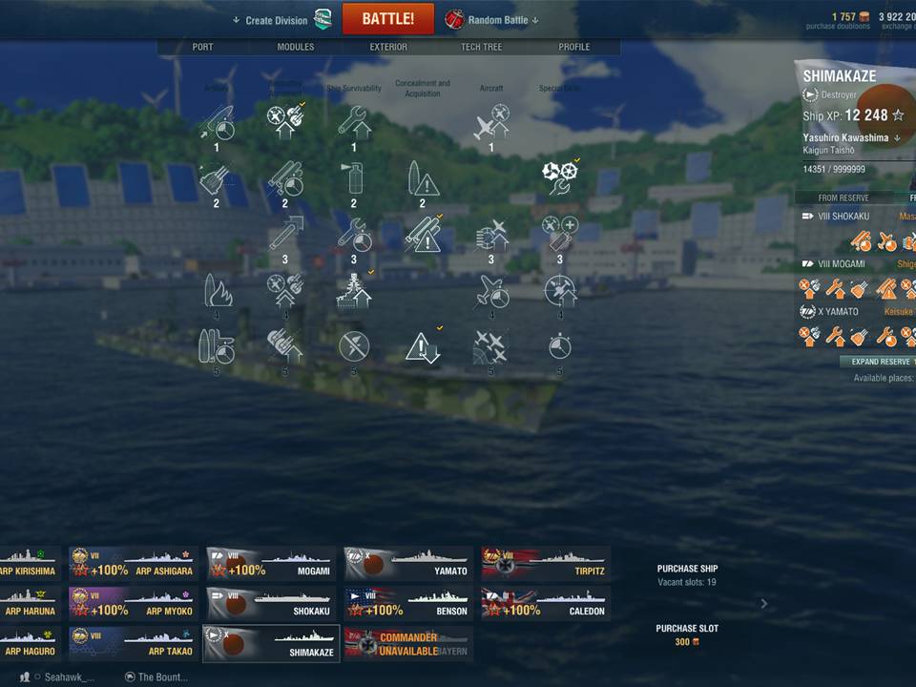Click the red BATTLE! button
Screen dimensions: 916x687
pos(388,19)
